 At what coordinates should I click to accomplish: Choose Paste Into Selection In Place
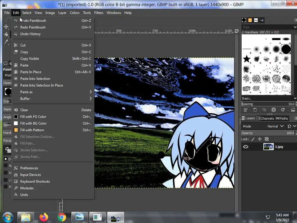point(53,85)
